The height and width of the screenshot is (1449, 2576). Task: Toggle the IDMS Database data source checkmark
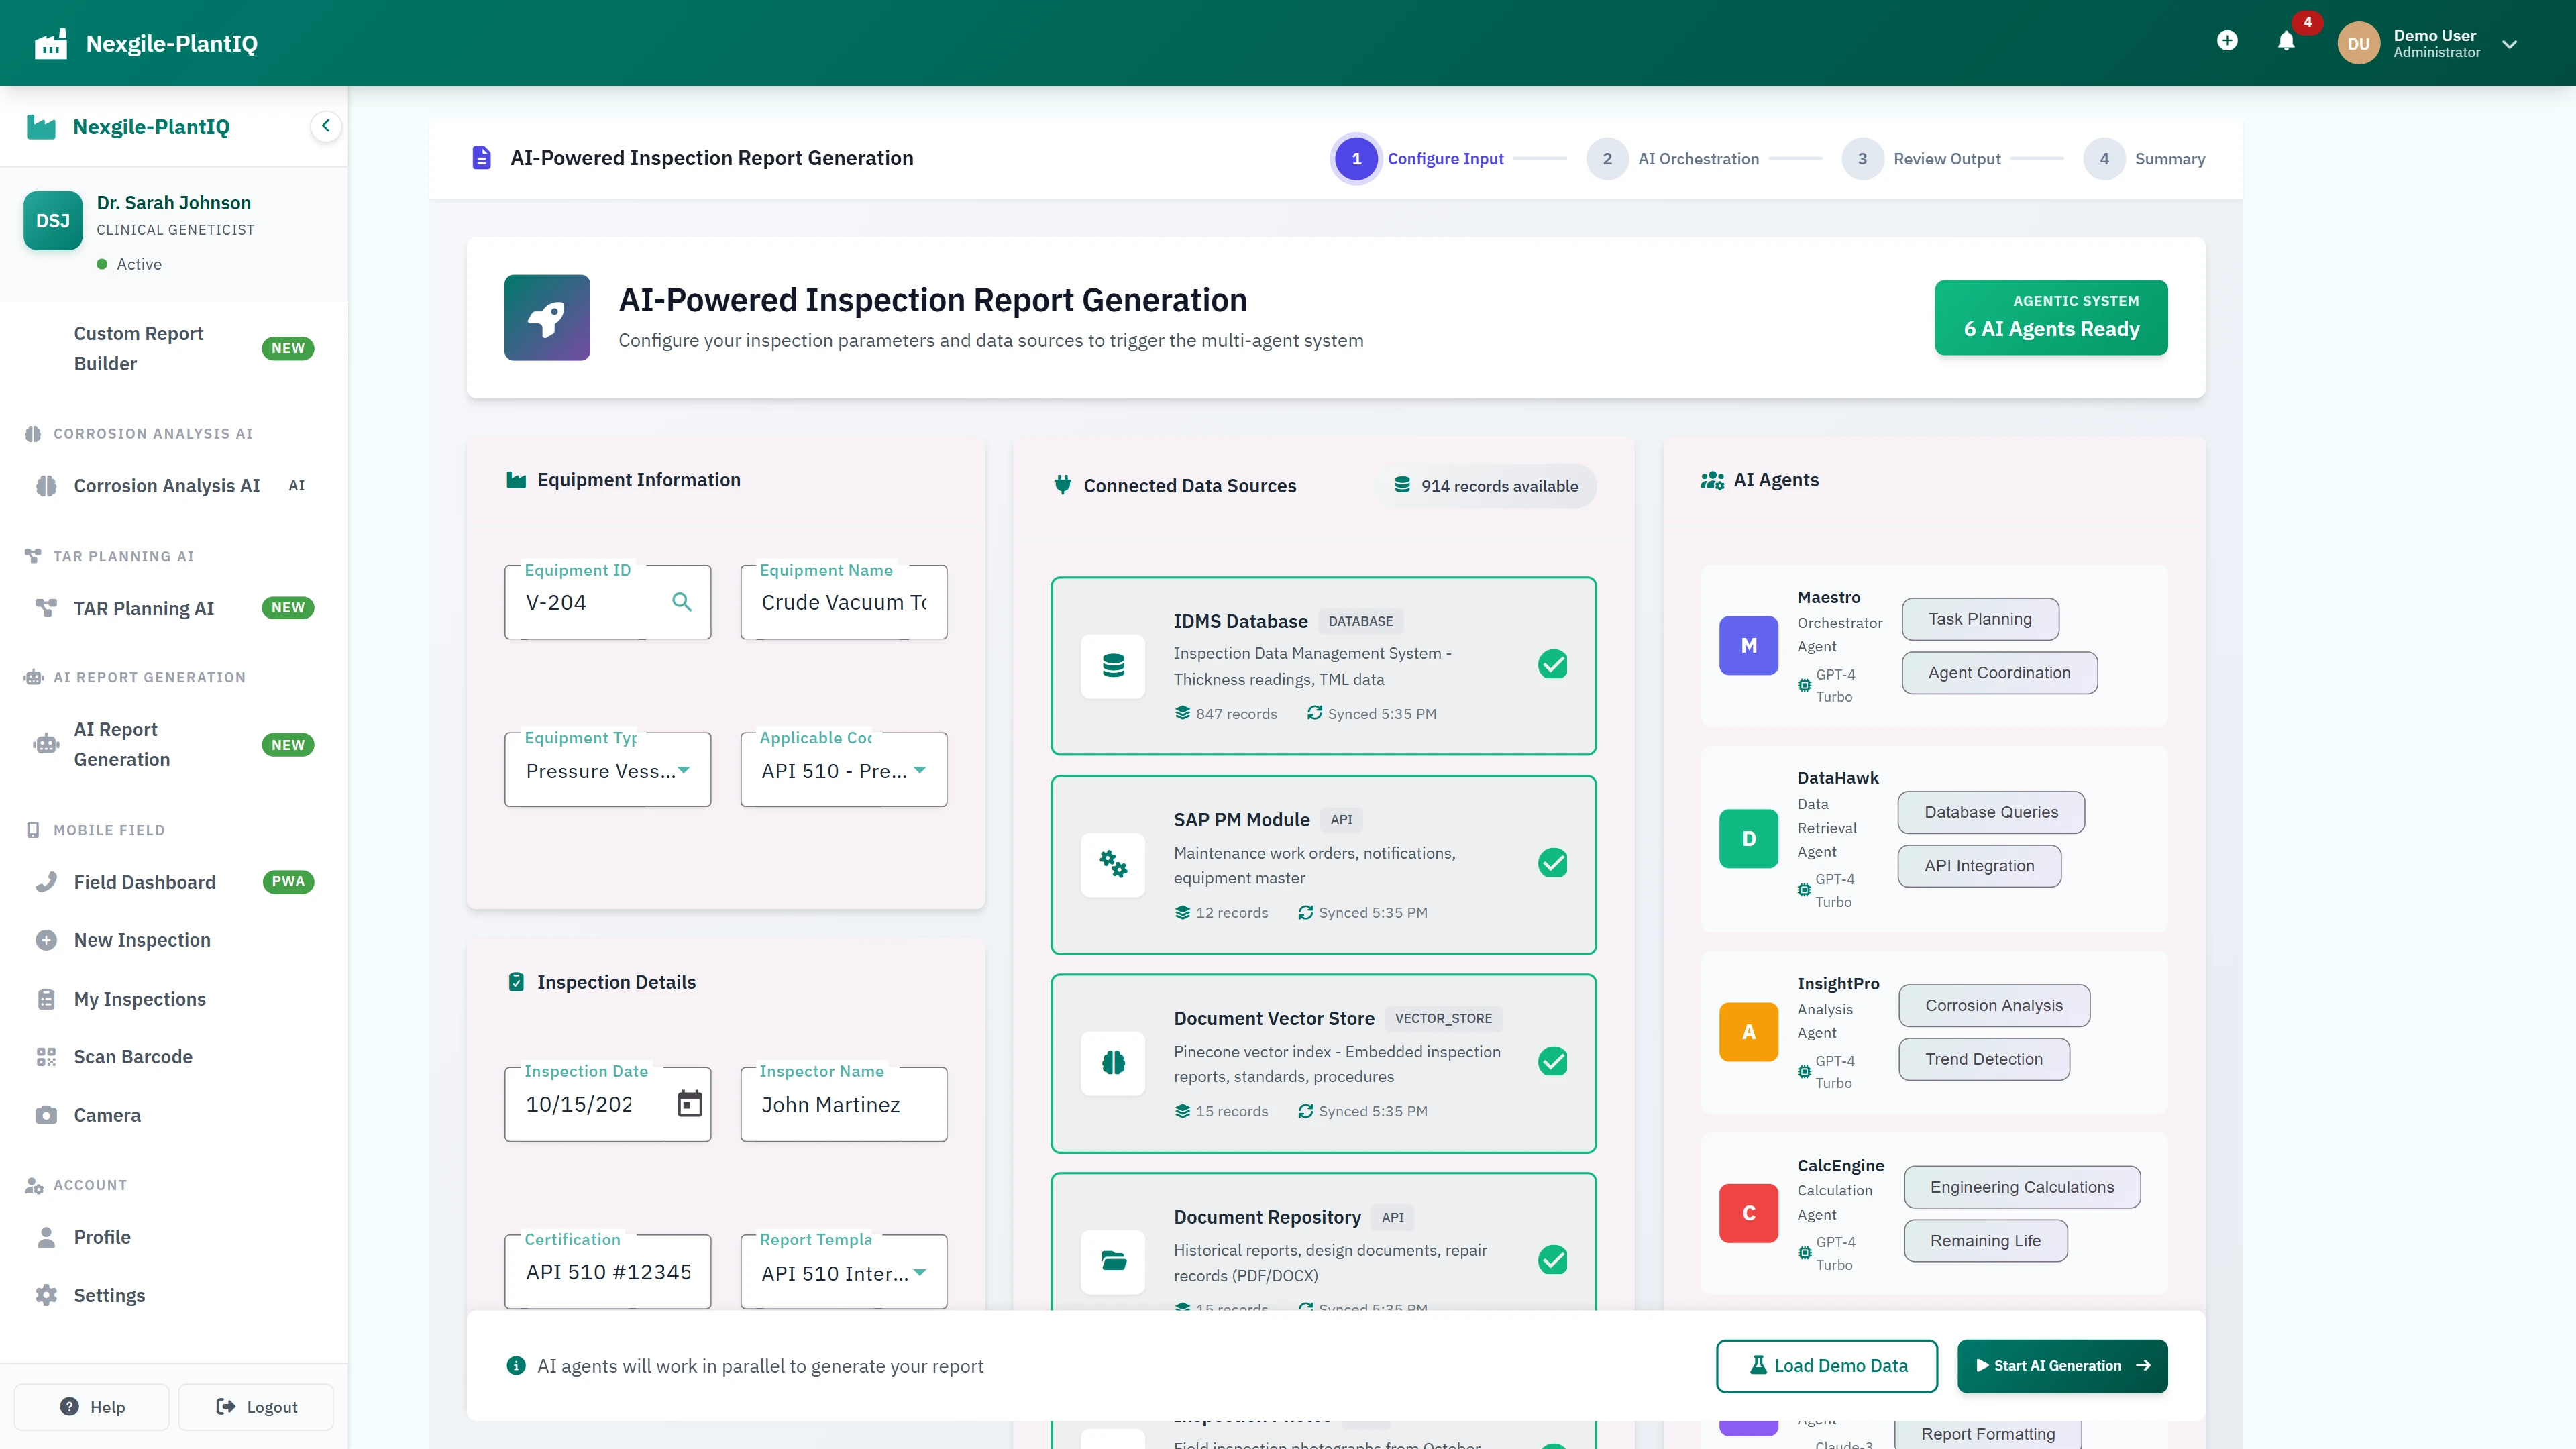click(x=1553, y=663)
